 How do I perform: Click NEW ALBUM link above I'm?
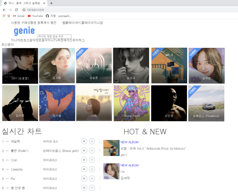click(x=129, y=165)
